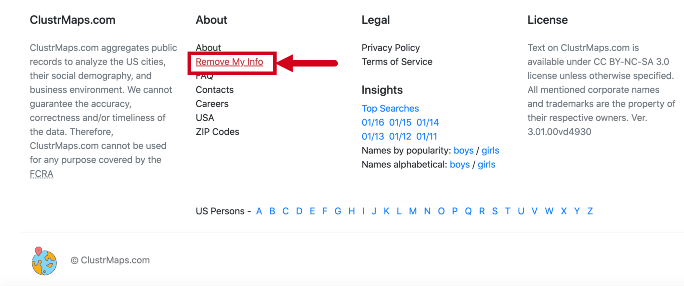Browse US Persons starting with A
Screen dimensions: 684x286
coord(259,211)
